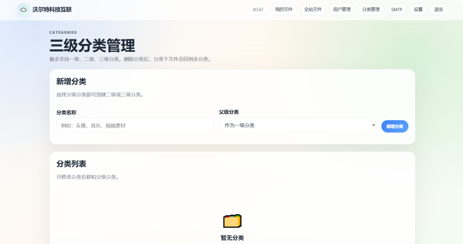Click the 可修改分类名称和父级分类 description

(87, 177)
